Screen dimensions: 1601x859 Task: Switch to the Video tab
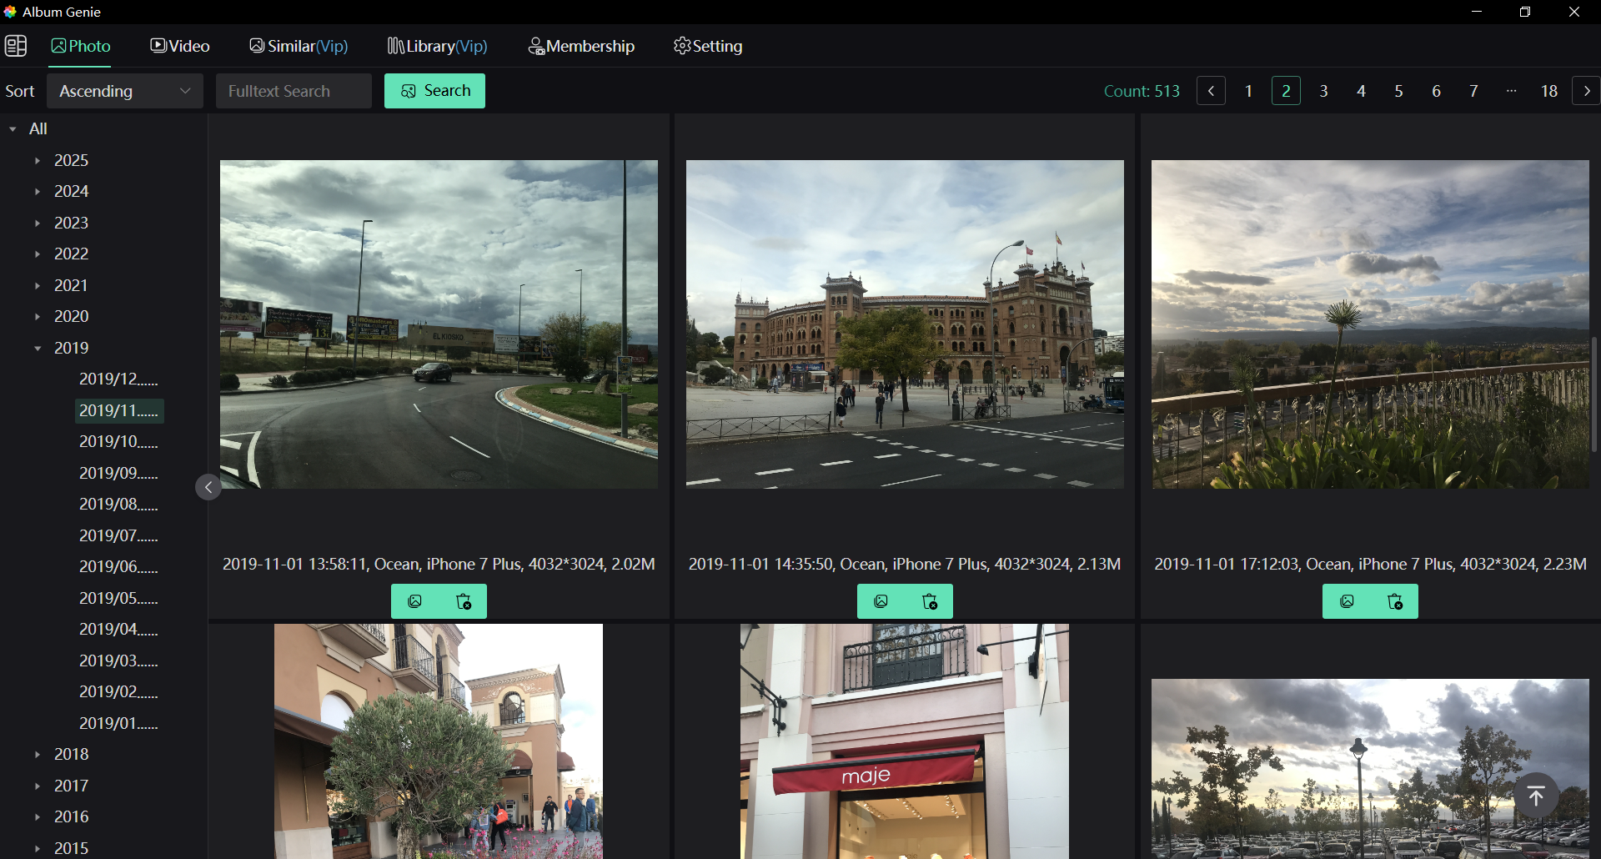click(179, 46)
